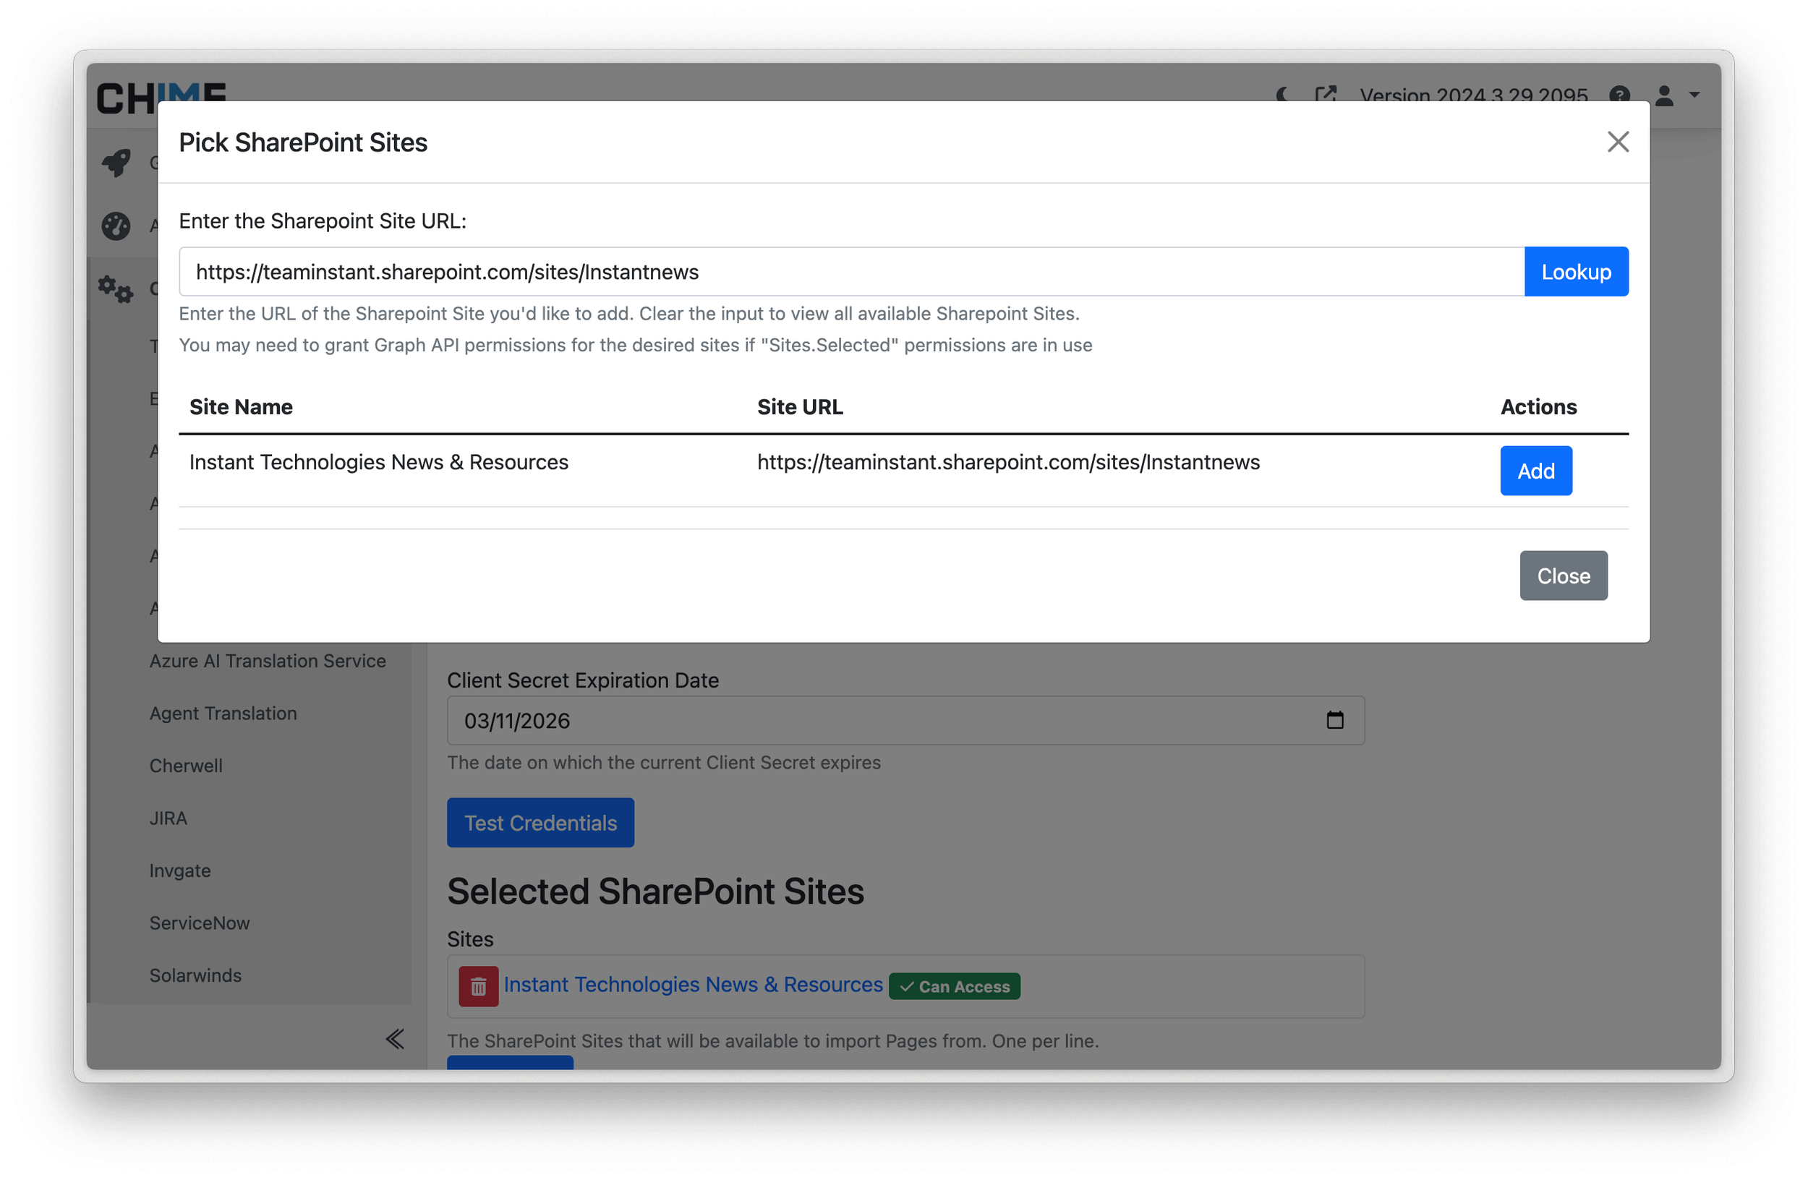Collapse the sidebar with the double chevron
Viewport: 1808px width, 1180px height.
click(x=394, y=1039)
